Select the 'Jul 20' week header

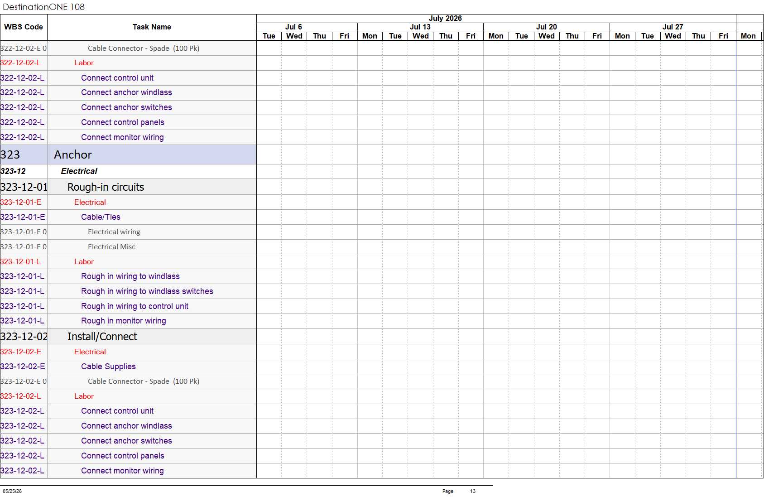click(546, 27)
